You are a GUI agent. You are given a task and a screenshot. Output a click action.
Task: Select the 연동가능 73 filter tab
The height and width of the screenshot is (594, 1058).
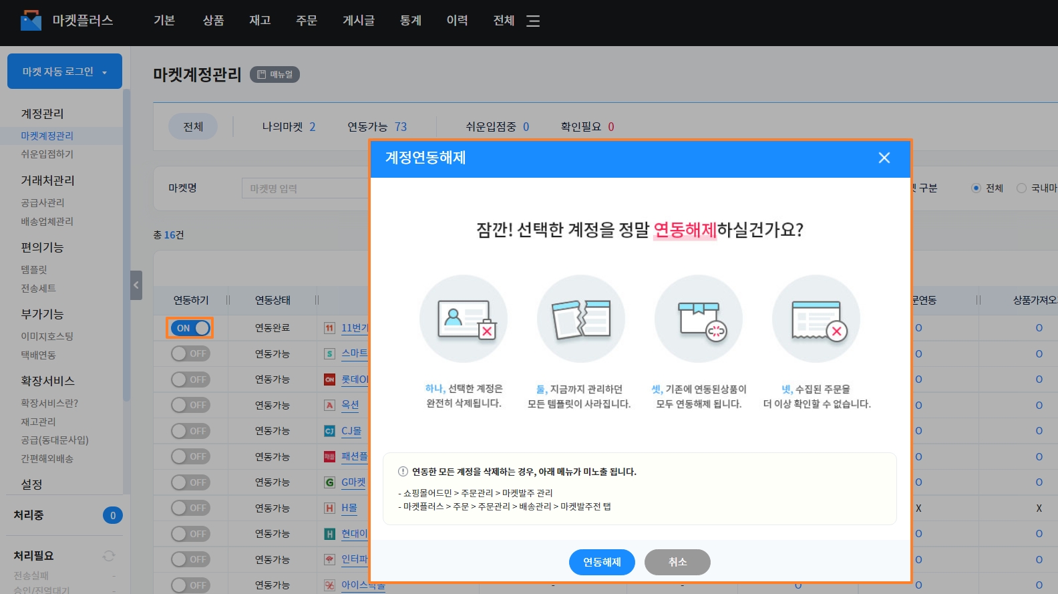coord(377,127)
